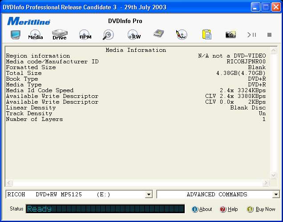Image resolution: width=283 pixels, height=222 pixels.
Task: Open the +RW disc tool
Action: 134,35
